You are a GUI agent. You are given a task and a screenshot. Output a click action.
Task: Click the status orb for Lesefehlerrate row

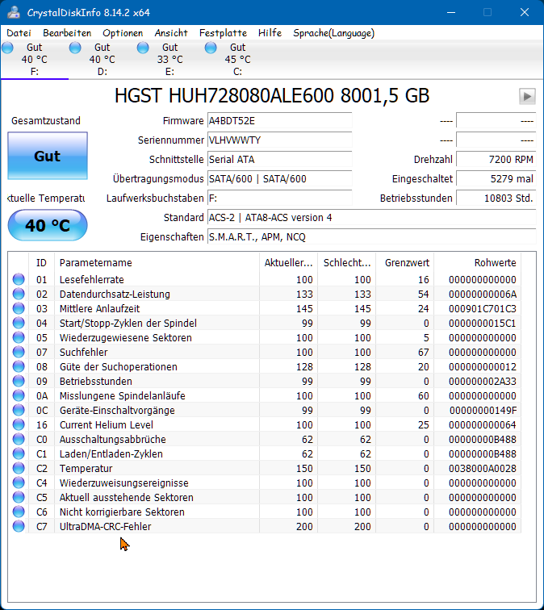point(19,279)
